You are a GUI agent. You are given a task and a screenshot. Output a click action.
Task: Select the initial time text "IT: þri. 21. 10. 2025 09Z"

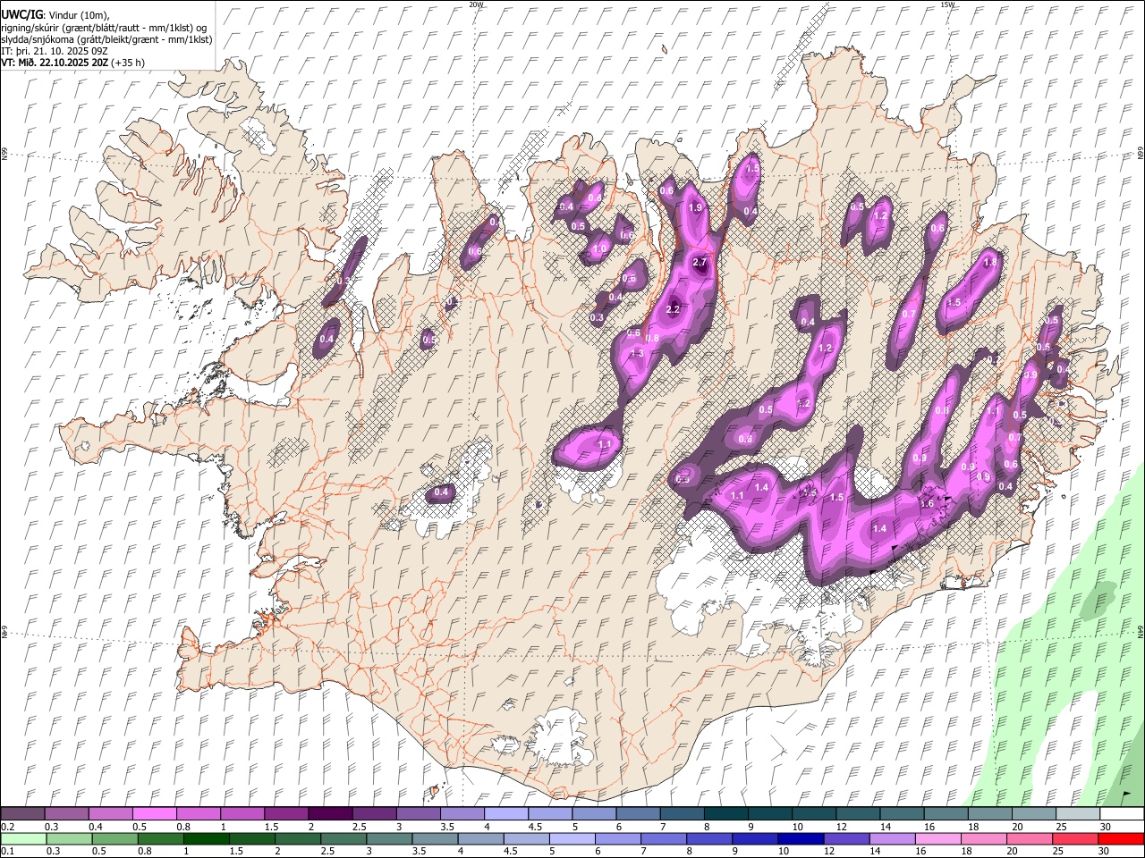(x=55, y=51)
